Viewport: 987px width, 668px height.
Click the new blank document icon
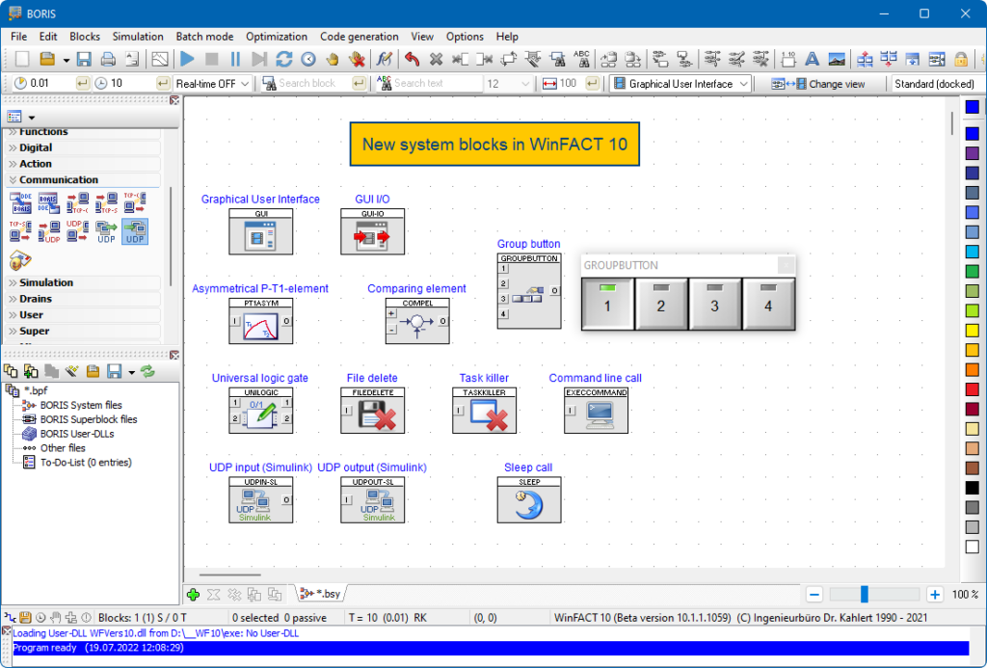(22, 59)
